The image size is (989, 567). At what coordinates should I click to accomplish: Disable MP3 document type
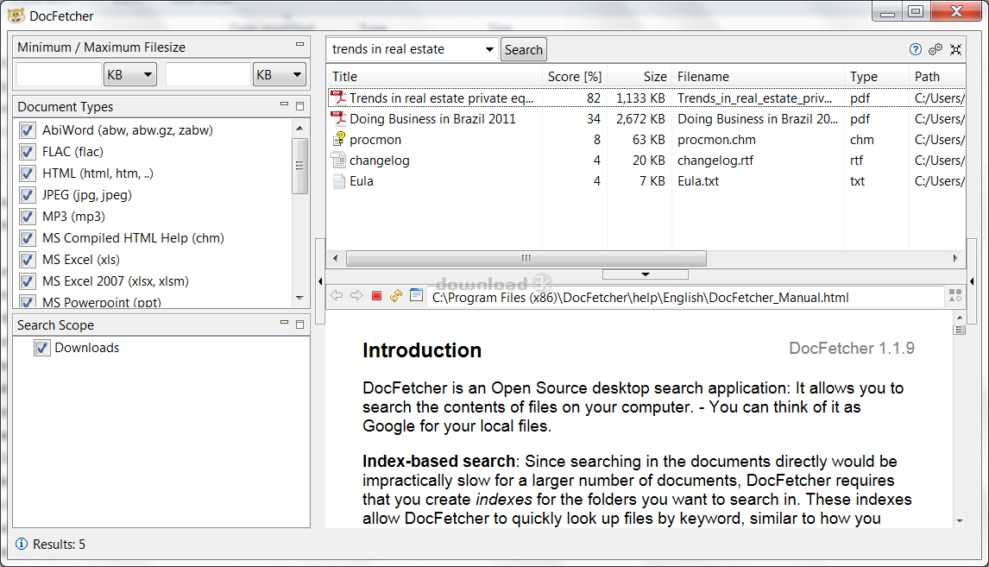click(27, 217)
